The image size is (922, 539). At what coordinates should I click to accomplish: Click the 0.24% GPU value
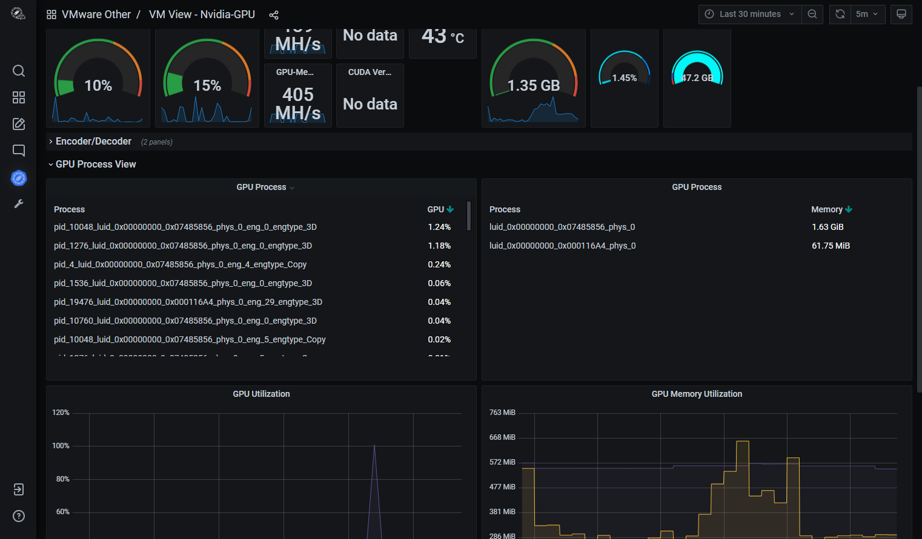(x=439, y=264)
